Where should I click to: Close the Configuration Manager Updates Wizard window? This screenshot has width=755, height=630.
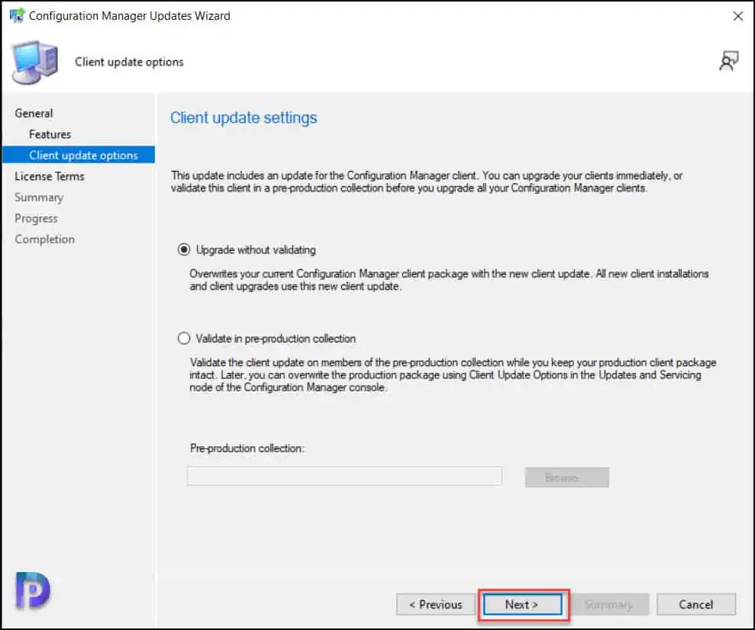tap(737, 16)
